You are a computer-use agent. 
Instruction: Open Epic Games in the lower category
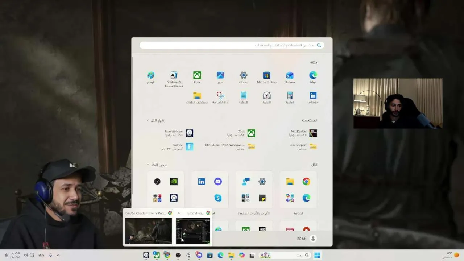tap(262, 229)
